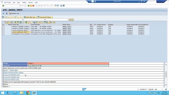Click the last icon in the grid toolbar
169x95 pixels.
coord(54,22)
